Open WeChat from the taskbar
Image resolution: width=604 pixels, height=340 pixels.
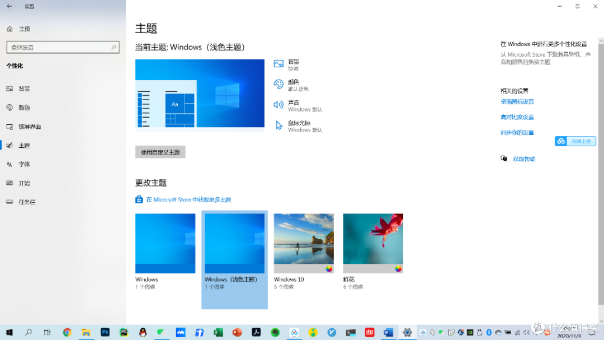point(162,332)
